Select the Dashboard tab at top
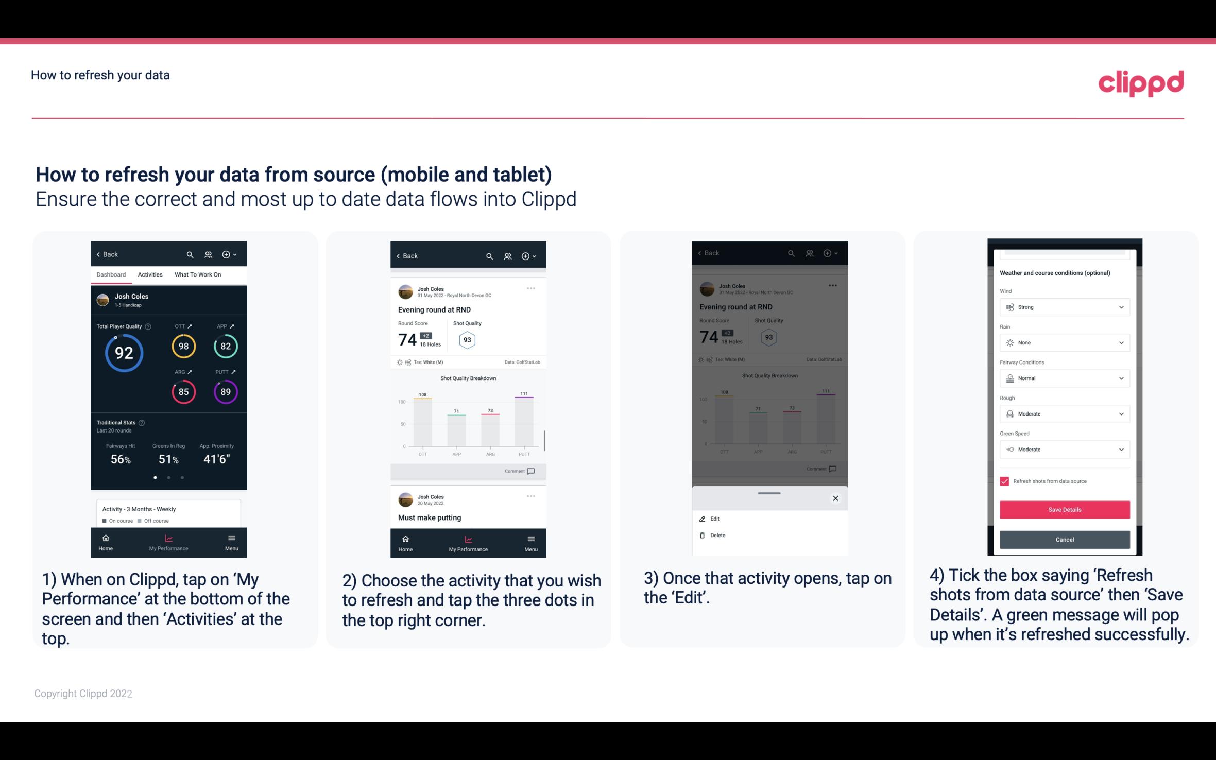The width and height of the screenshot is (1216, 760). pyautogui.click(x=111, y=274)
